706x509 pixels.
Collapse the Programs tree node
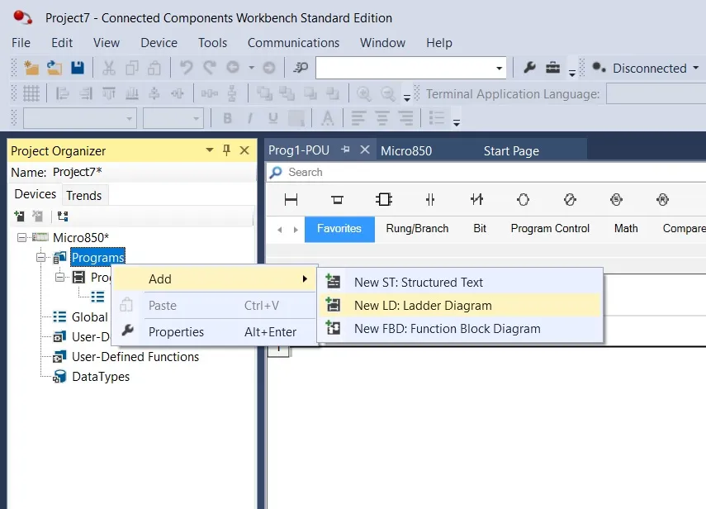click(41, 257)
